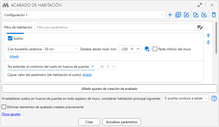The image size is (219, 127).
Task: Move the floor settings block up
Action: click(x=208, y=36)
